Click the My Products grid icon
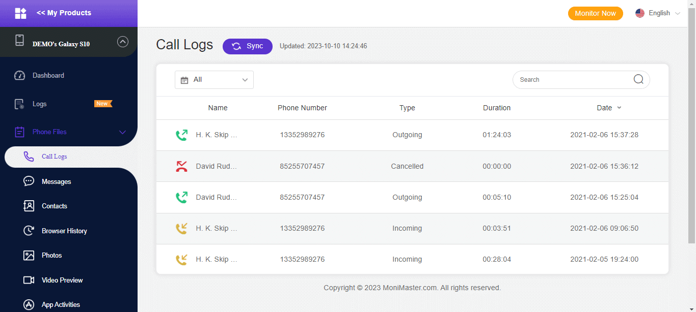The image size is (696, 312). (20, 13)
